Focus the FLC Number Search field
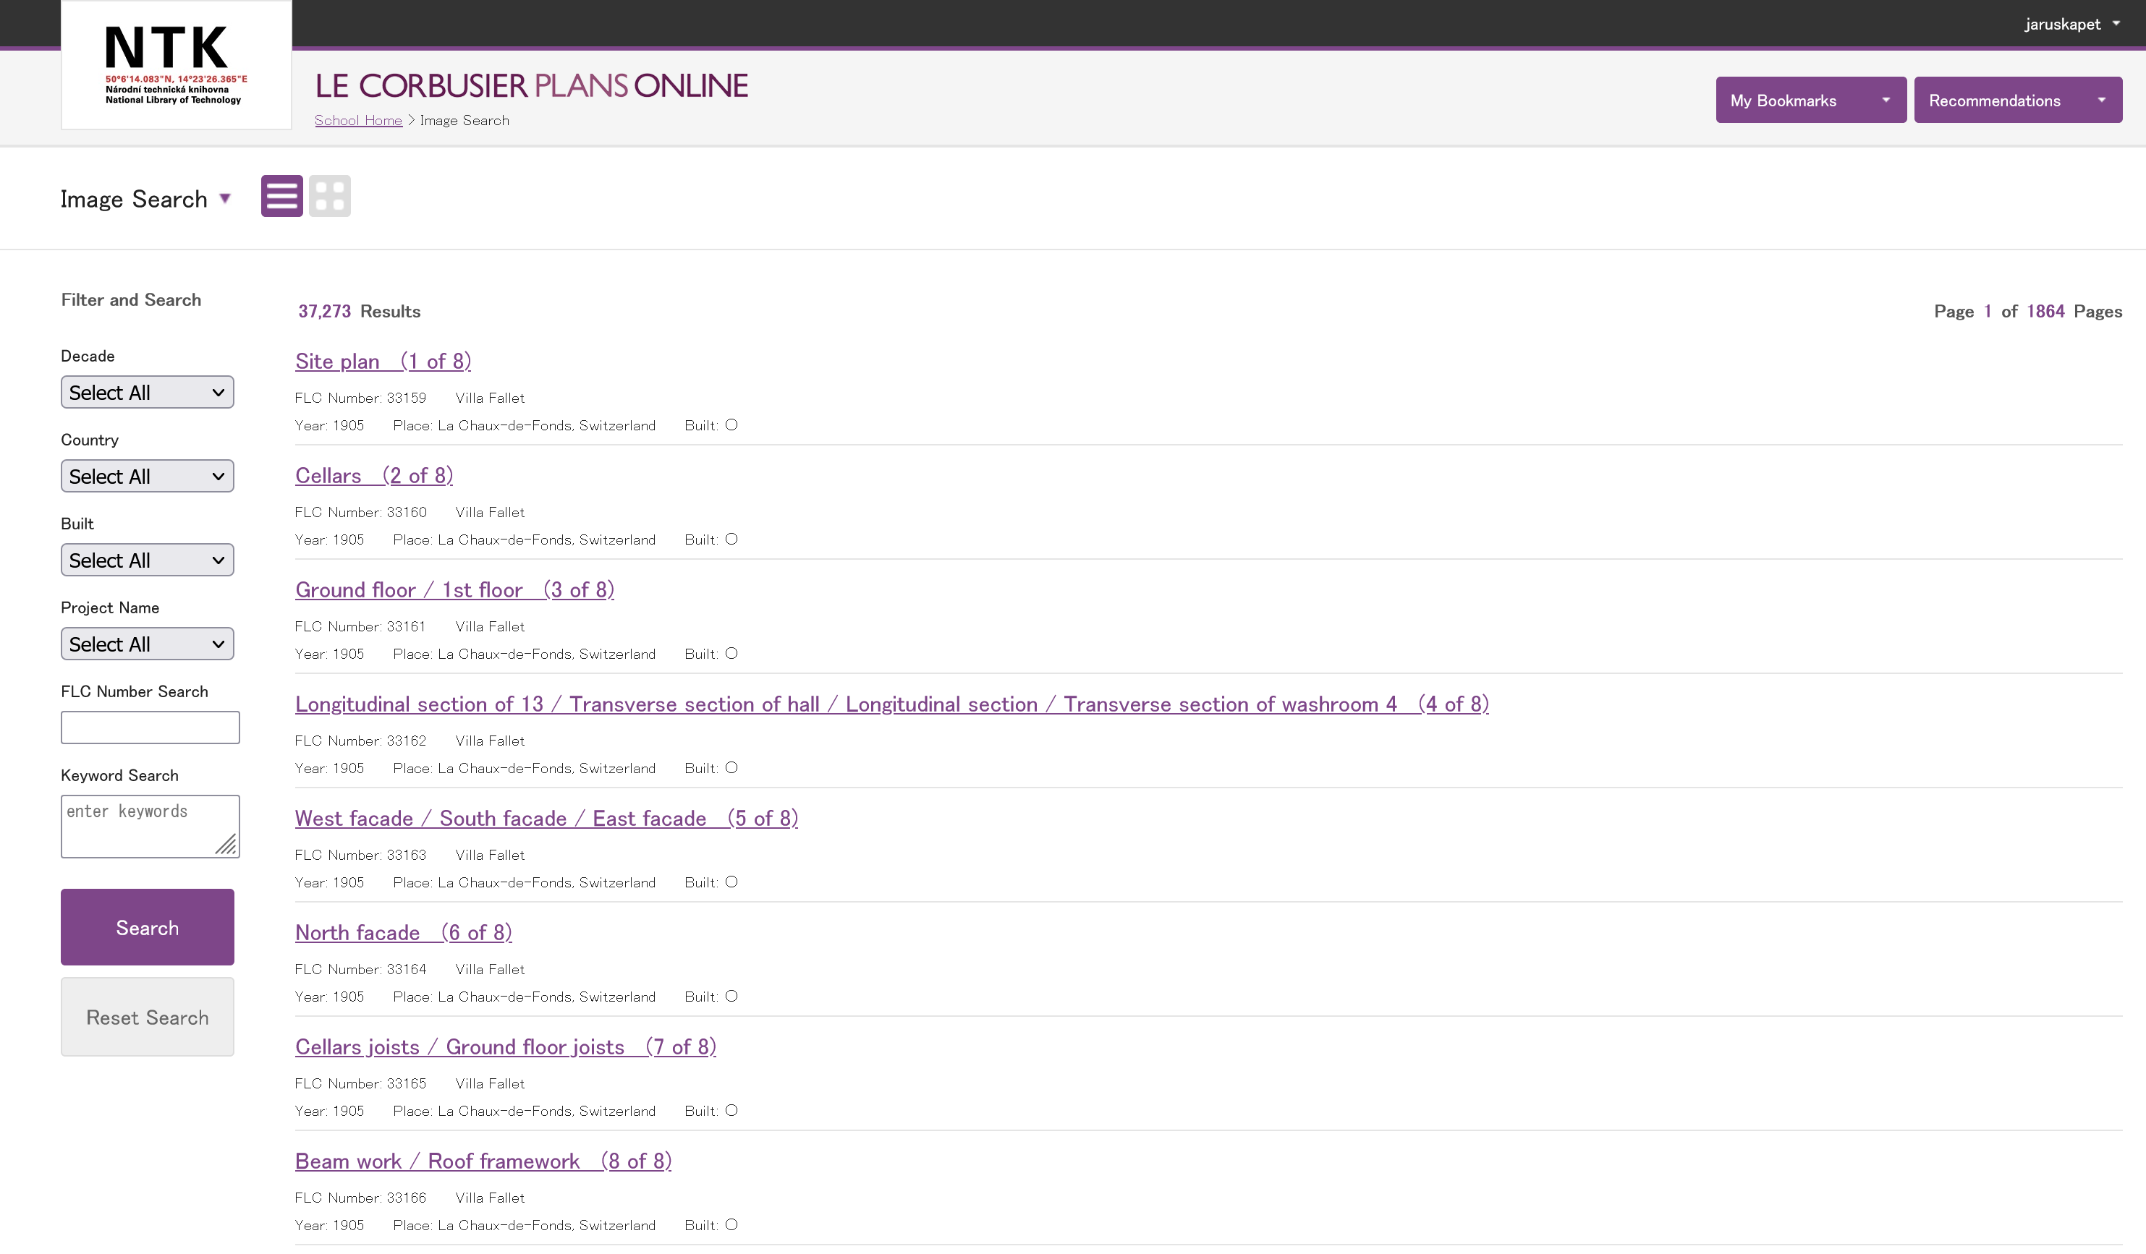The width and height of the screenshot is (2146, 1254). coord(150,728)
